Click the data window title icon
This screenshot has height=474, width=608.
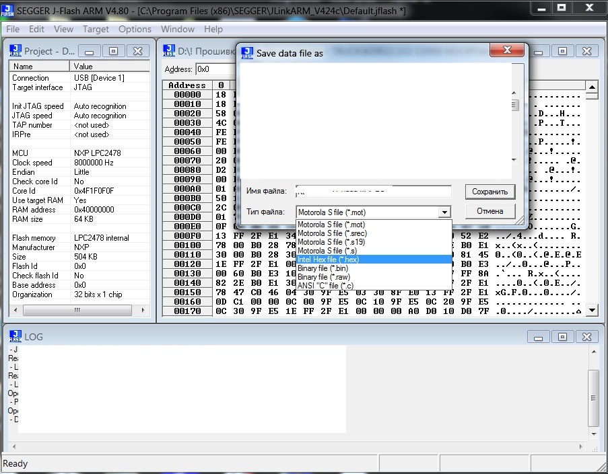[x=169, y=51]
